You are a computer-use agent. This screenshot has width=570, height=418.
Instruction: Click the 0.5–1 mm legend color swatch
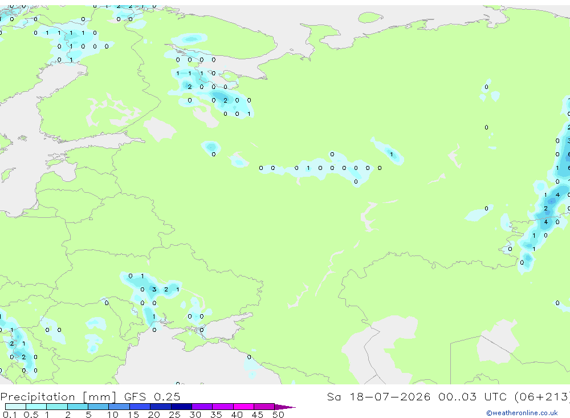36,407
